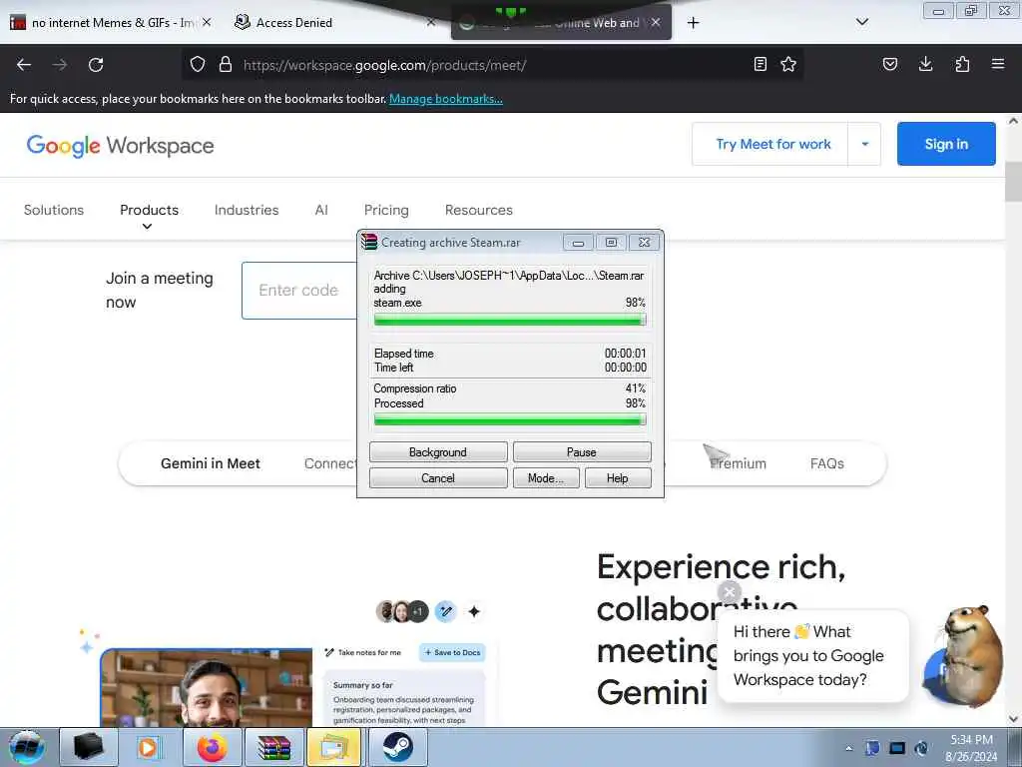List all tabs with the chevron button
The height and width of the screenshot is (767, 1022).
point(862,22)
